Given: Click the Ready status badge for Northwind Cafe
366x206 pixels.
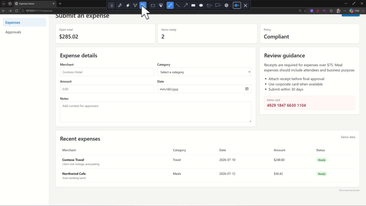Looking at the screenshot, I should 322,174.
